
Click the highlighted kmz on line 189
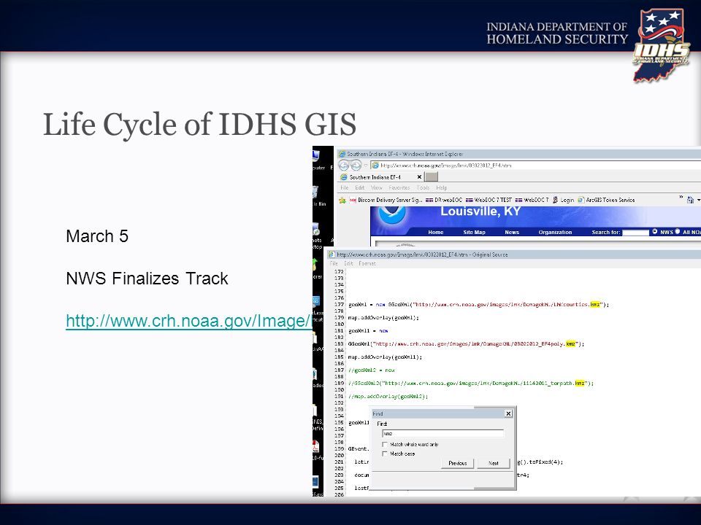[580, 383]
